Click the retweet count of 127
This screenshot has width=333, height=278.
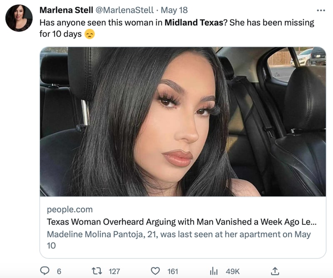tap(114, 271)
